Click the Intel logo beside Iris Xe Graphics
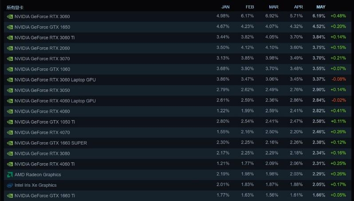Viewport: 354px width, 201px height. [10, 185]
